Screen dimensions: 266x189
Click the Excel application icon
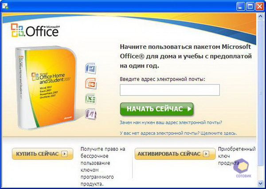point(90,99)
